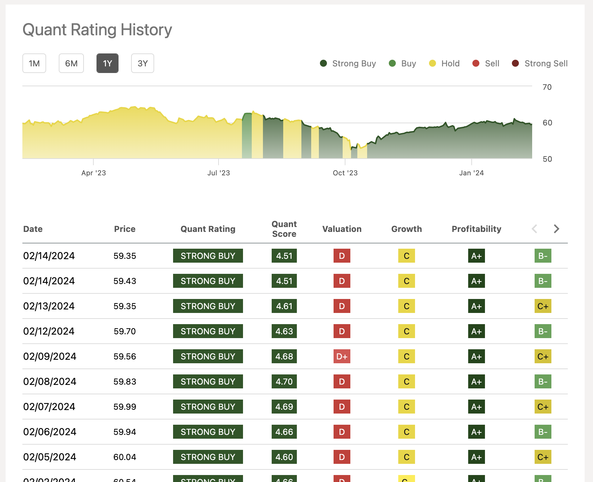Screen dimensions: 593x482
Task: Switch to the 6M view
Action: pos(71,63)
